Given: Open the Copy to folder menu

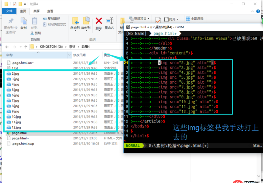Looking at the screenshot, I should pyautogui.click(x=86, y=24).
